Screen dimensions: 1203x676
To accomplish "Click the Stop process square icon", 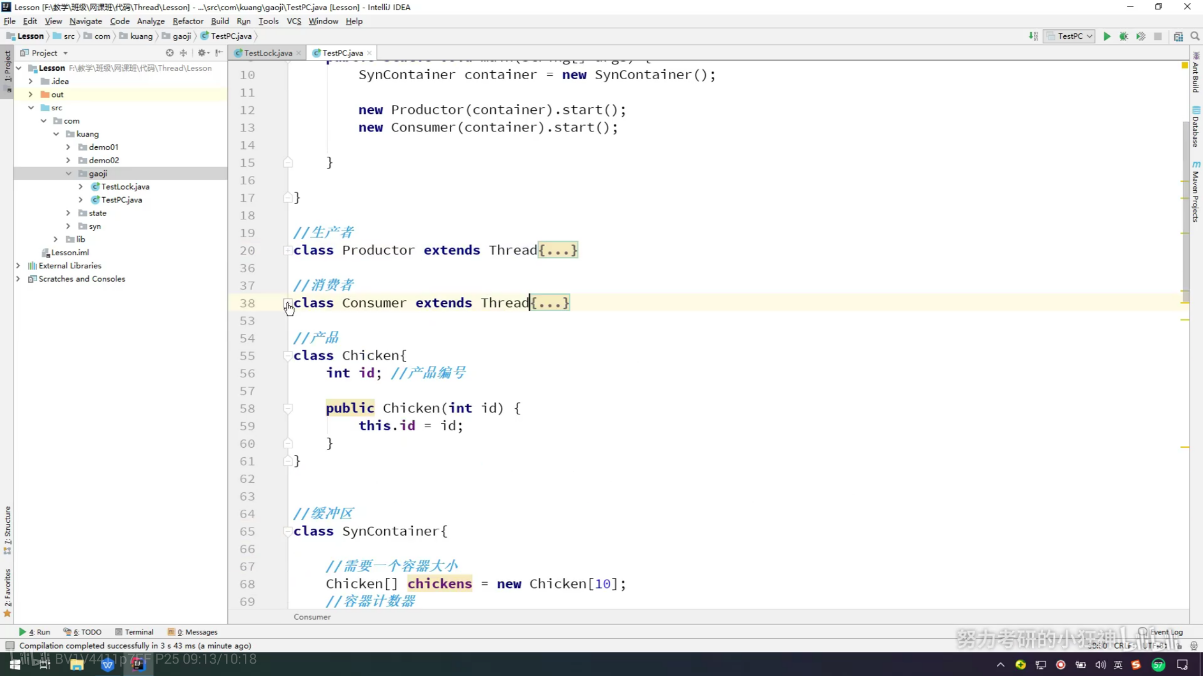I will (x=1158, y=36).
